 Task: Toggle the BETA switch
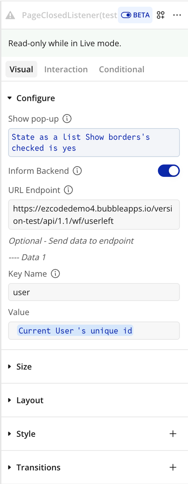[x=135, y=15]
